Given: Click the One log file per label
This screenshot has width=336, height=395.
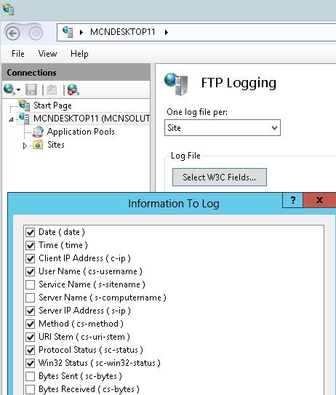Looking at the screenshot, I should pos(197,112).
